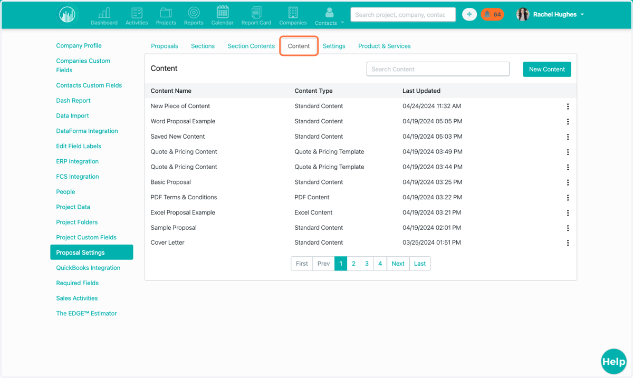Open options menu for Excel Proposal Example
This screenshot has height=378, width=633.
click(568, 213)
